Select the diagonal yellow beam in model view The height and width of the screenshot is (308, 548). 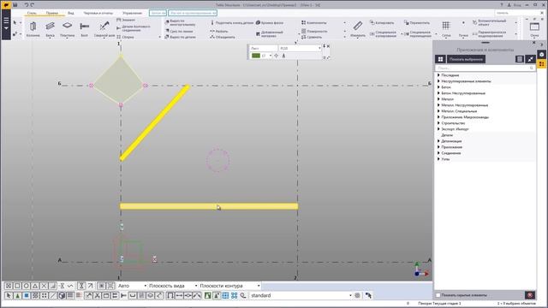(155, 122)
